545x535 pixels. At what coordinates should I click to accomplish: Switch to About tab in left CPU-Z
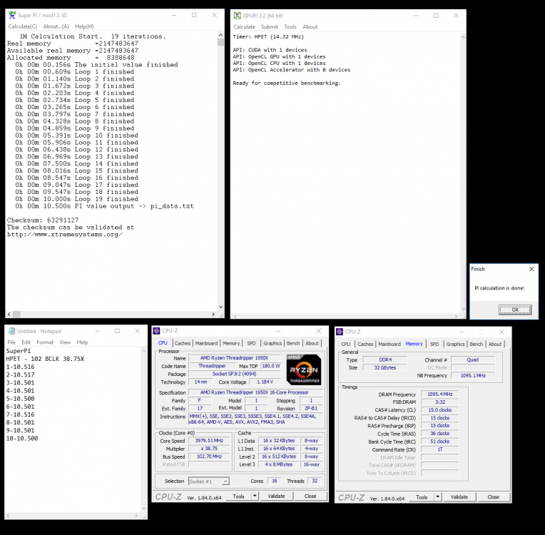312,343
